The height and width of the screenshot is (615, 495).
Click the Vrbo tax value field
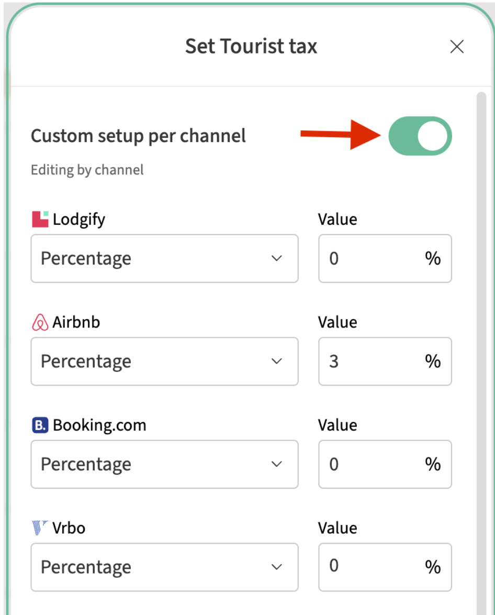(372, 567)
